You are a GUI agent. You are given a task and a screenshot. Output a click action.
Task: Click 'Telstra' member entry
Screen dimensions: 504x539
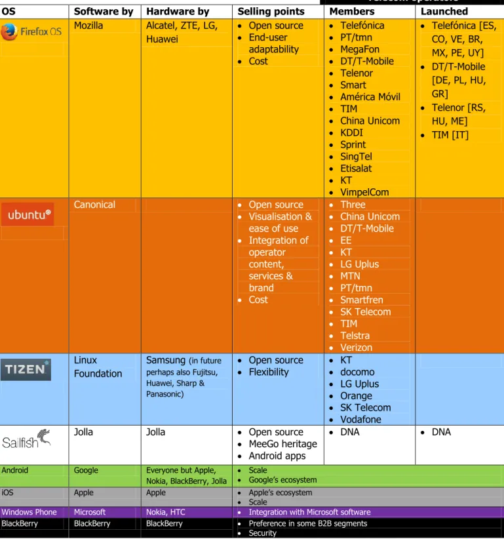(x=355, y=336)
